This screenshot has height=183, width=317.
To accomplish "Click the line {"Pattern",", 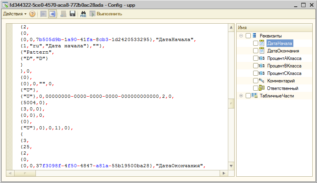I will [37, 52].
